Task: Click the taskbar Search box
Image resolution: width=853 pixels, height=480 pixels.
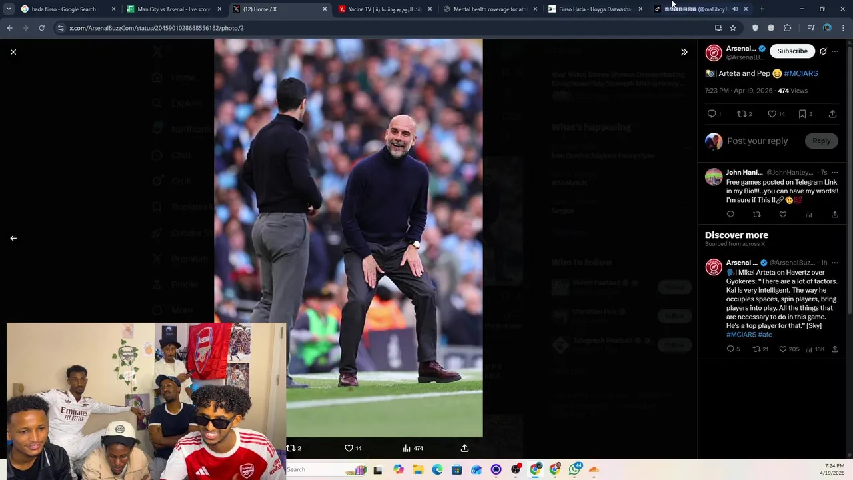Action: (327, 469)
